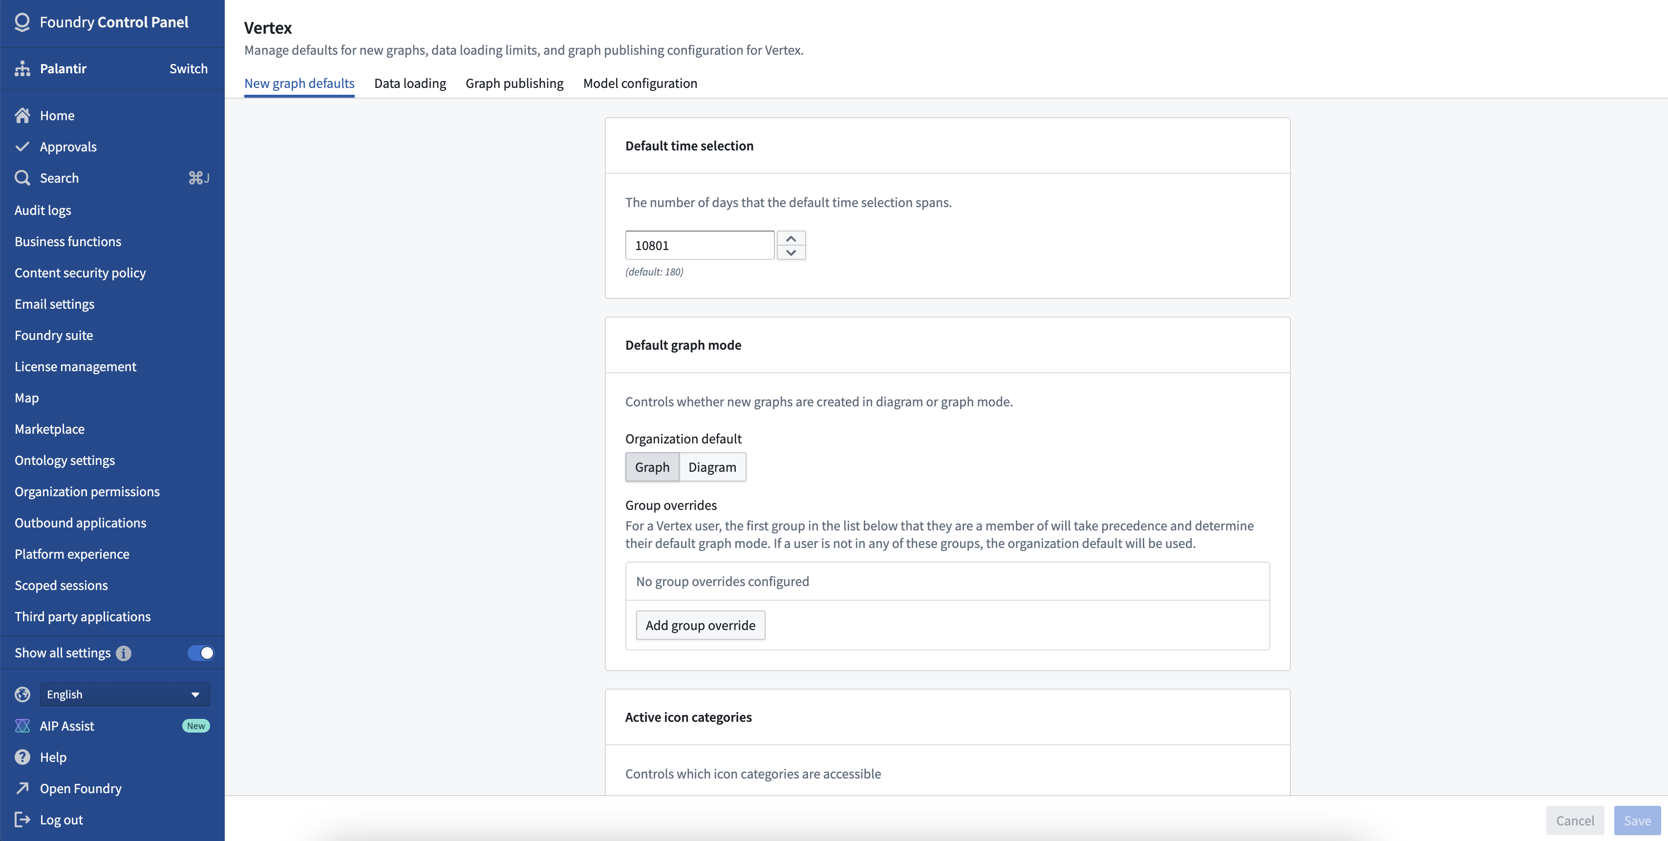Click the Open Foundry arrow icon

[x=22, y=788]
